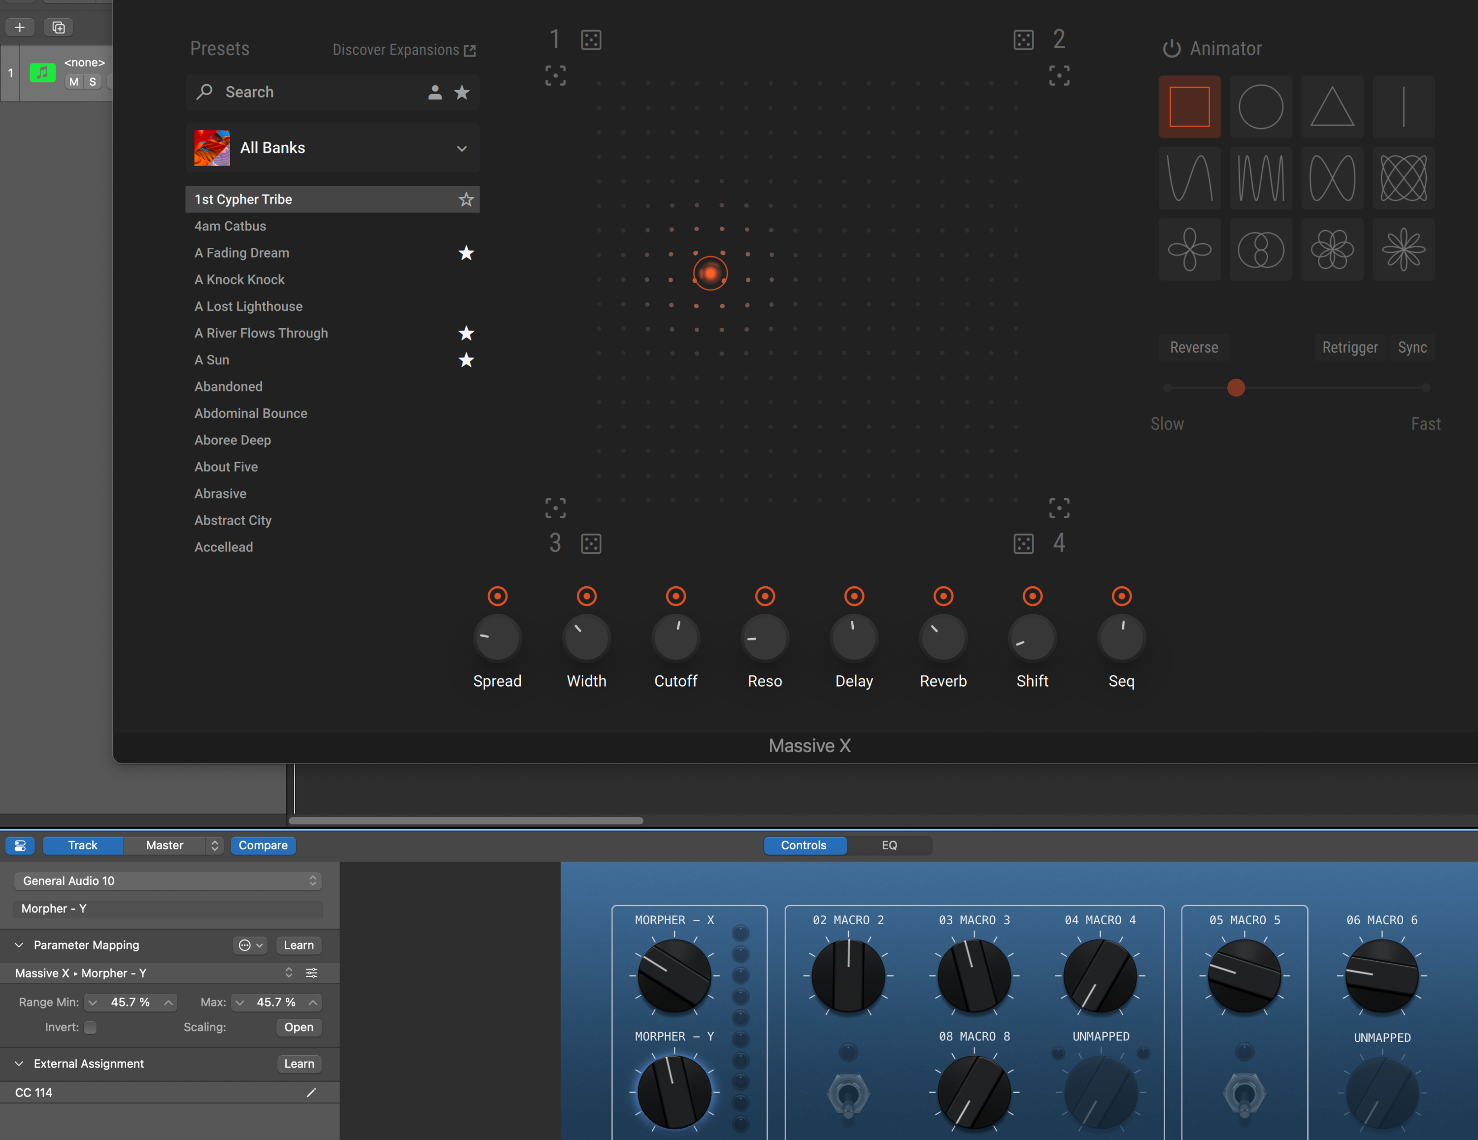Select the four-petal flower Animator shape
1478x1140 pixels.
click(x=1189, y=250)
